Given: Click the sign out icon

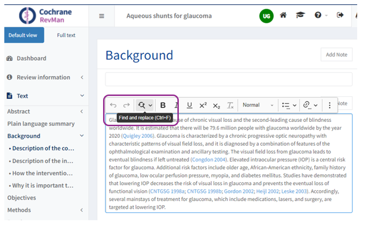Looking at the screenshot, I should 340,15.
